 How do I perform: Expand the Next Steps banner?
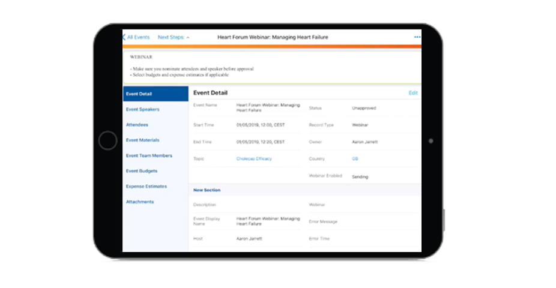point(173,37)
